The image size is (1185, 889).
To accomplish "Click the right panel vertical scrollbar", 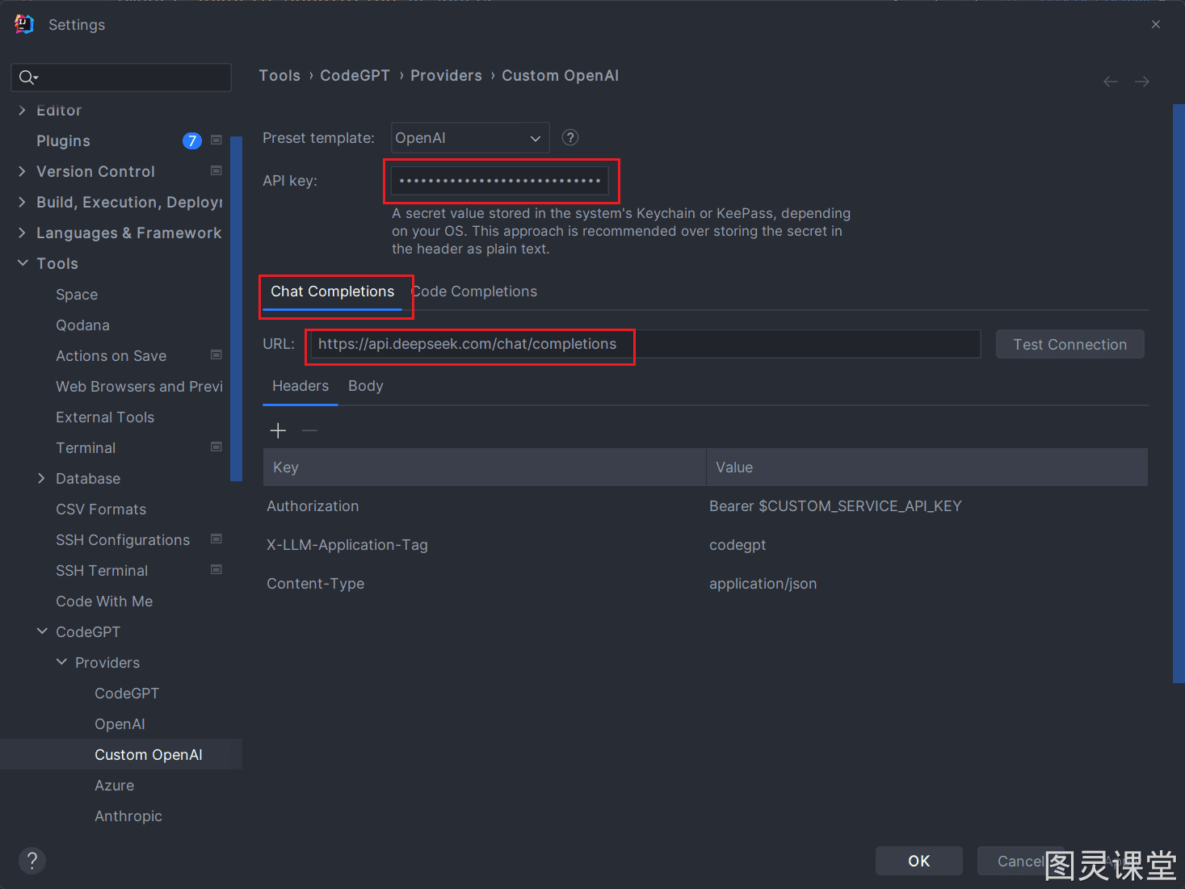I will (1179, 393).
